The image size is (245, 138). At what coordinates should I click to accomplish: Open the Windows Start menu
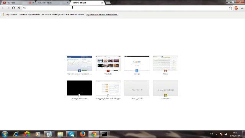coord(5,134)
